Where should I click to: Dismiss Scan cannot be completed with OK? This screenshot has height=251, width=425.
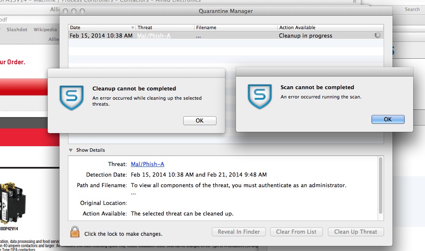(388, 120)
